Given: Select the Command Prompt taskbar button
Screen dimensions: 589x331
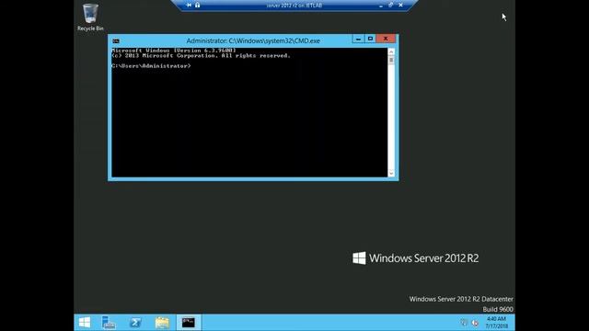Looking at the screenshot, I should click(x=189, y=323).
